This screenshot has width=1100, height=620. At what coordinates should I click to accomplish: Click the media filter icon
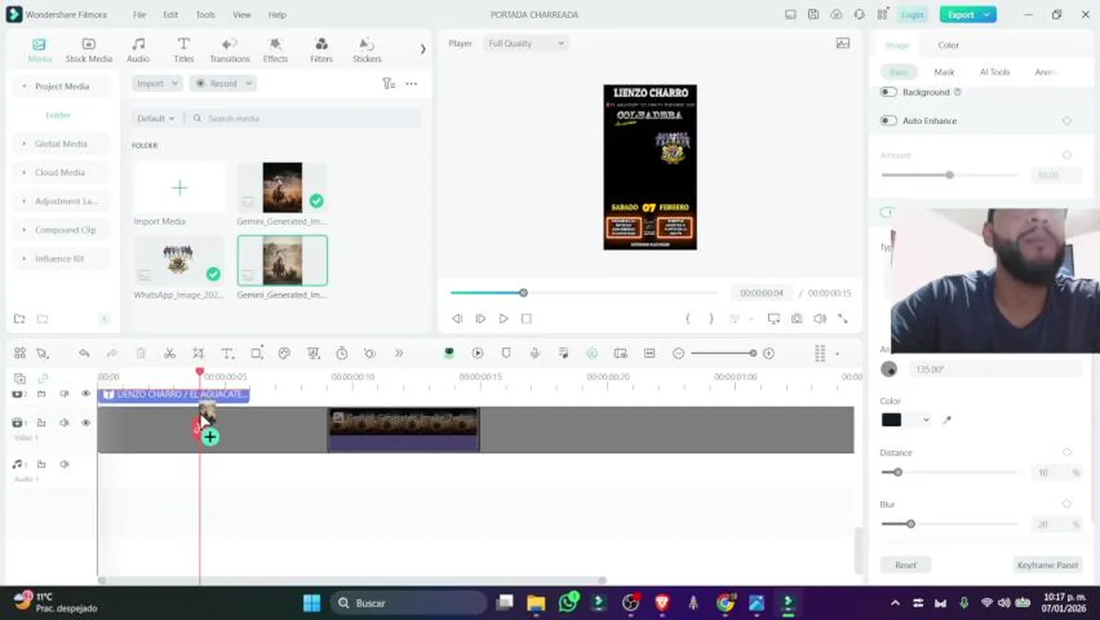(388, 84)
